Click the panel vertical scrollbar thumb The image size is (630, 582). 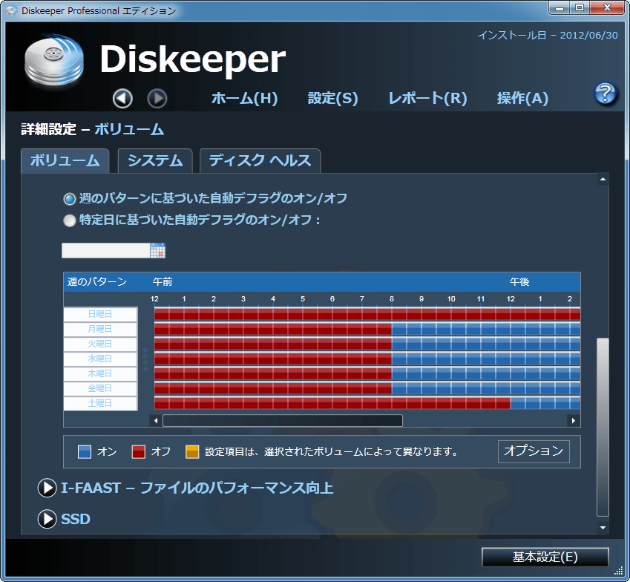(x=603, y=427)
